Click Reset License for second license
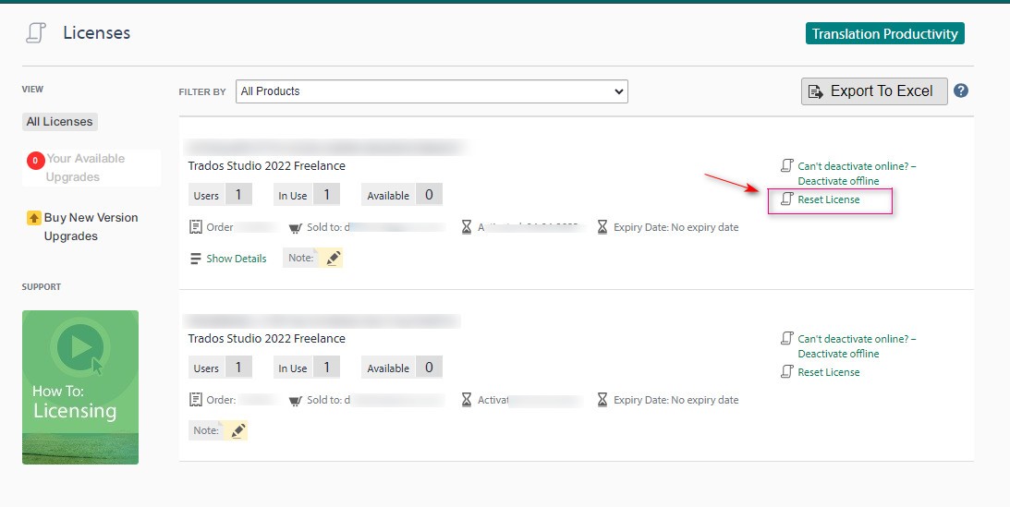 point(828,372)
